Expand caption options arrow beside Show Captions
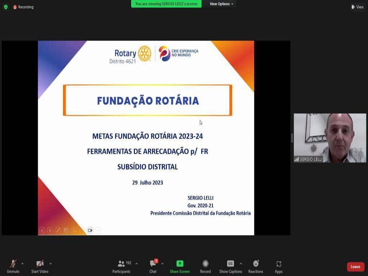This screenshot has width=368, height=276. coord(241,263)
